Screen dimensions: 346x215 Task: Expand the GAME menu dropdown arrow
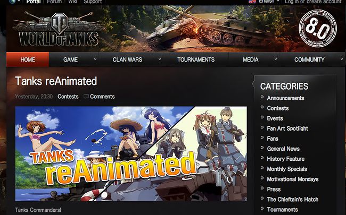[x=95, y=59]
